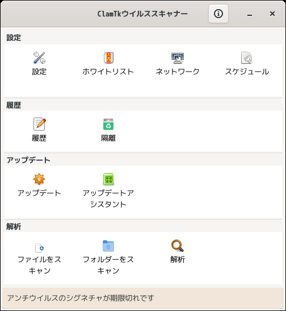Open the 解析 magnifying glass icon
Screen dimensions: 286x311
click(x=177, y=246)
